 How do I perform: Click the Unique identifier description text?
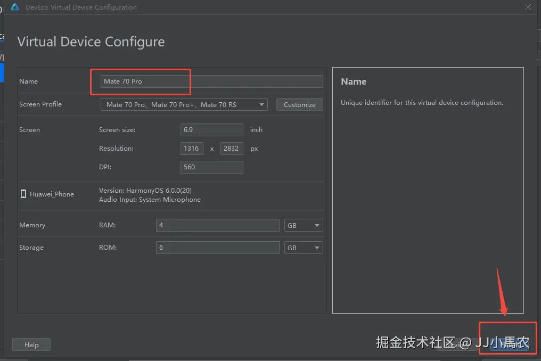[422, 103]
